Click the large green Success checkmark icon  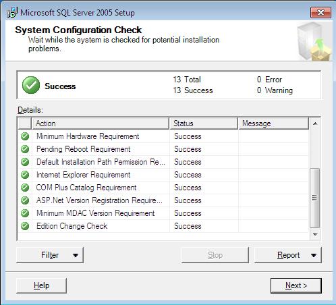click(x=31, y=85)
